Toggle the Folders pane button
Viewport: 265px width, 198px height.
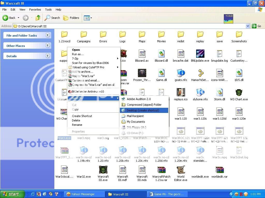[71, 18]
